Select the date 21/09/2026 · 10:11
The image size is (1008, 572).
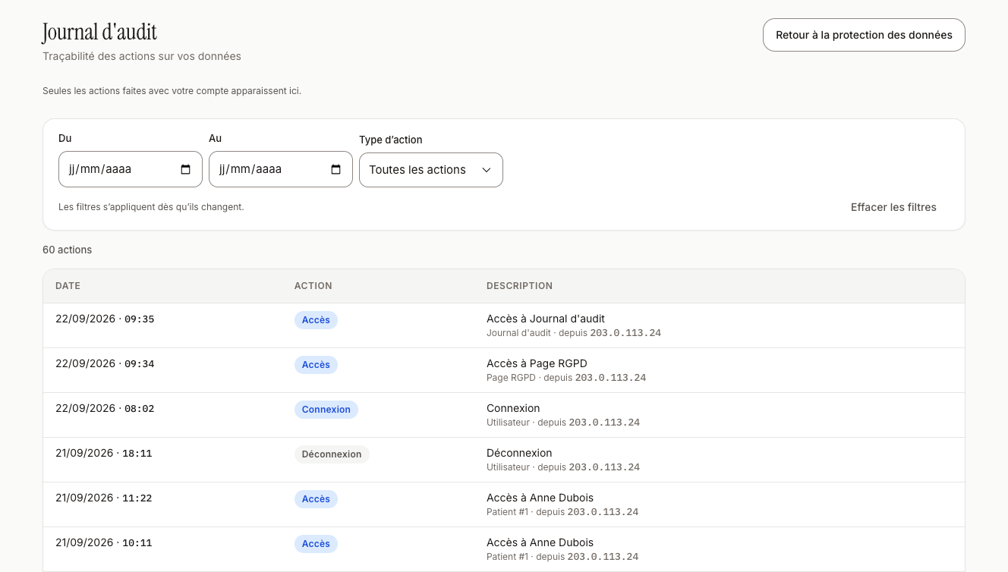[104, 542]
